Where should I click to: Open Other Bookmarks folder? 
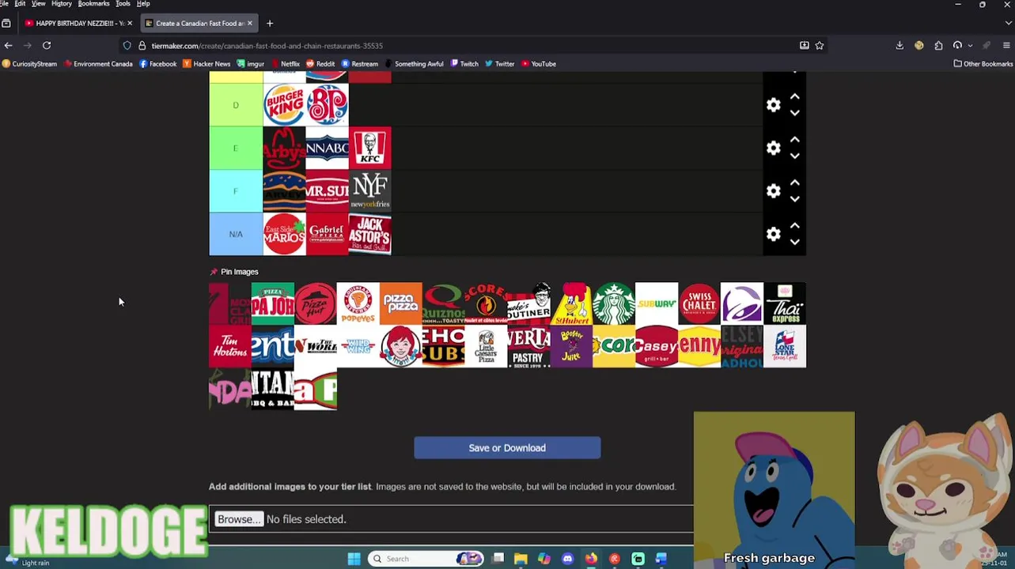pyautogui.click(x=983, y=64)
